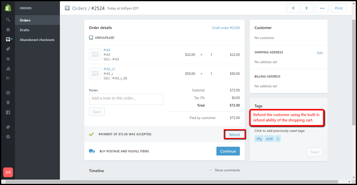Open the more actions ellipsis menu

click(322, 8)
